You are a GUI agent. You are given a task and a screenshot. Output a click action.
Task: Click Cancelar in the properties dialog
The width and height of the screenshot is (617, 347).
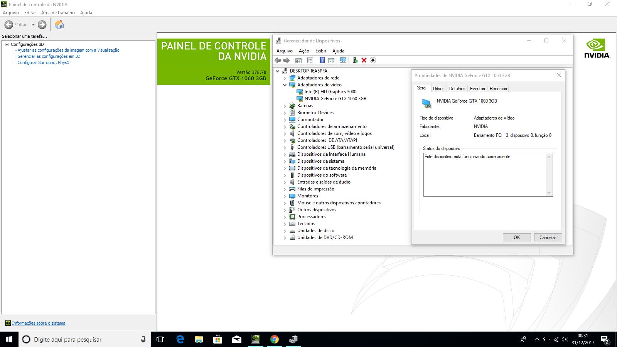tap(548, 238)
